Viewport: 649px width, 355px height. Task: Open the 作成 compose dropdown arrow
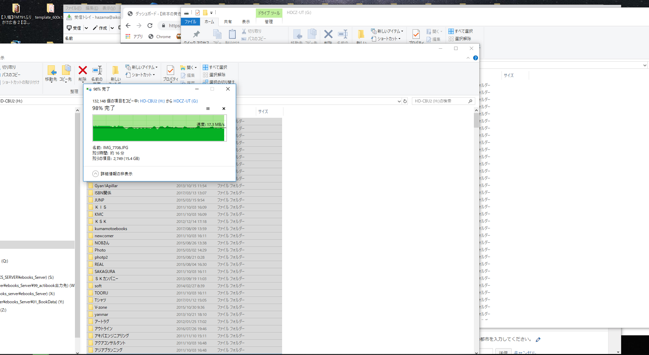(x=112, y=28)
